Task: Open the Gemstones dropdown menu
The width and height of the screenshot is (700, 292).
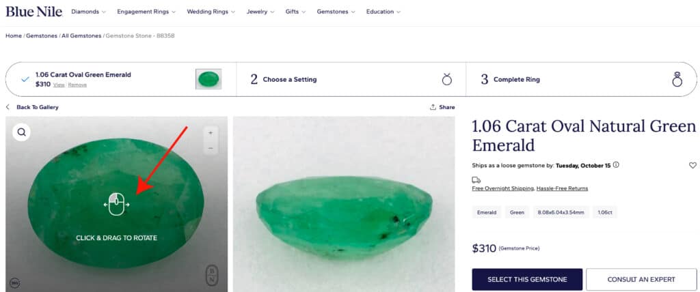Action: pos(336,12)
